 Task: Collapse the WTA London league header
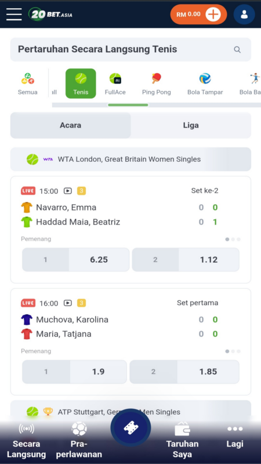(130, 159)
